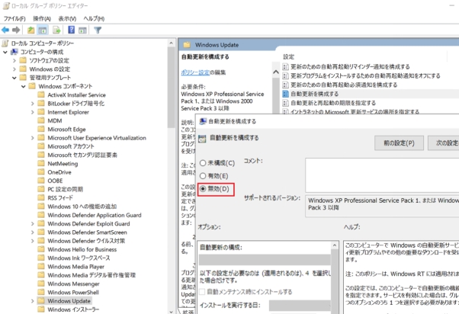Collapse the コンピューターの構成 tree node
Screen dimensions: 459x314
coord(5,52)
